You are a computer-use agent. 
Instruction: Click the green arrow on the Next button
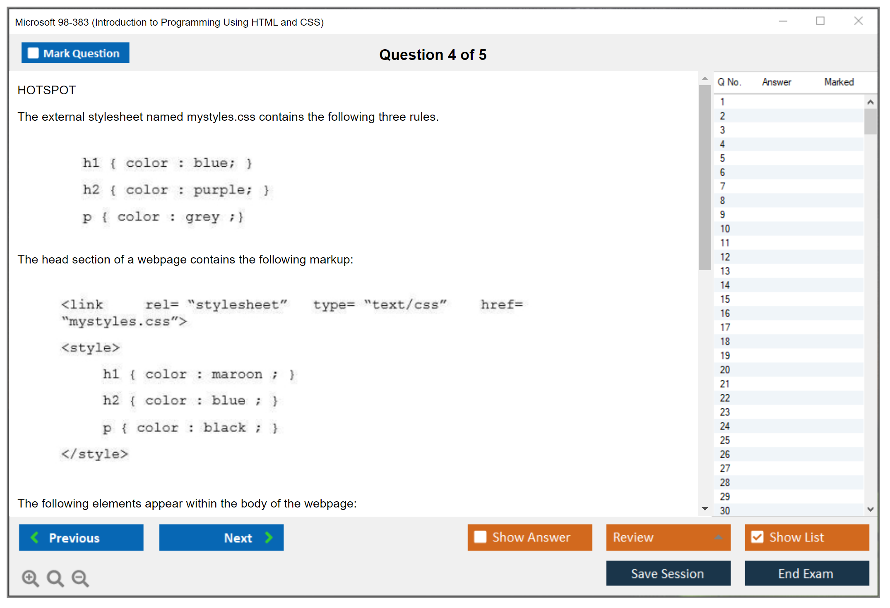click(x=269, y=537)
